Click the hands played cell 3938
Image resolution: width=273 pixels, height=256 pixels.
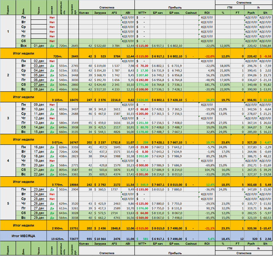click(74, 127)
